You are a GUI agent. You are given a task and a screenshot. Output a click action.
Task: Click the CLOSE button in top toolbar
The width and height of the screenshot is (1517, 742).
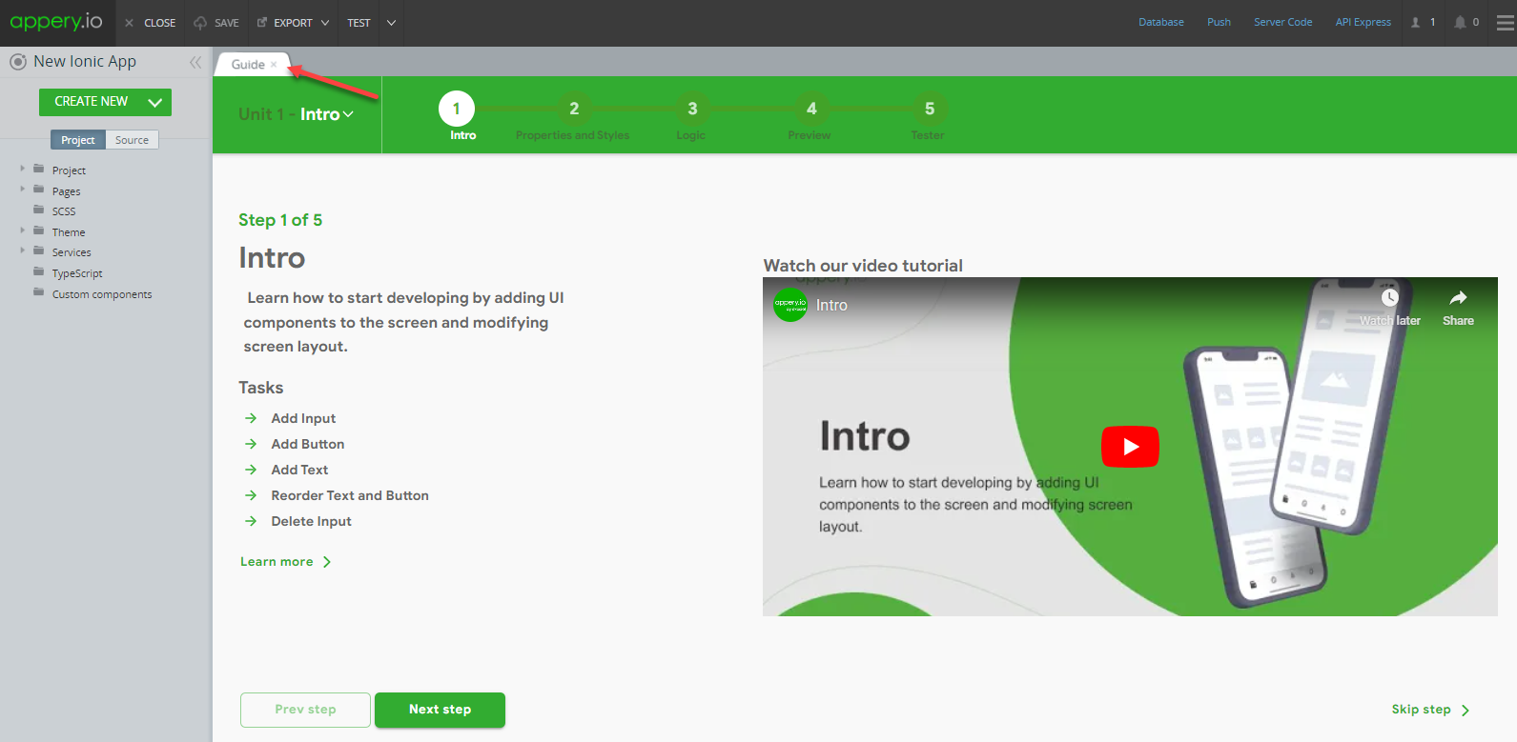(151, 23)
